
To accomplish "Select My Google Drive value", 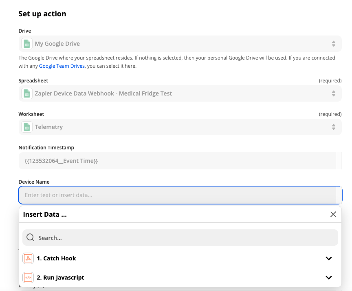I will 57,44.
